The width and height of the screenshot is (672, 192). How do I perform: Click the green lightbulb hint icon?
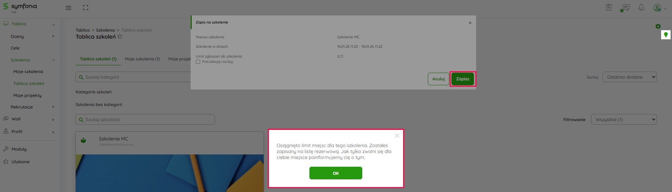click(666, 35)
